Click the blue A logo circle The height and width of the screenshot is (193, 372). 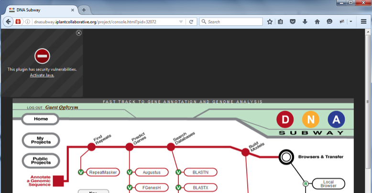click(x=336, y=119)
